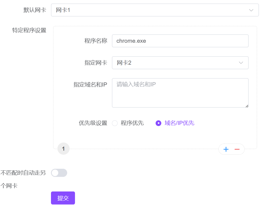Open the 指定网卡 dropdown showing 网卡2
The image size is (260, 205).
pos(180,63)
